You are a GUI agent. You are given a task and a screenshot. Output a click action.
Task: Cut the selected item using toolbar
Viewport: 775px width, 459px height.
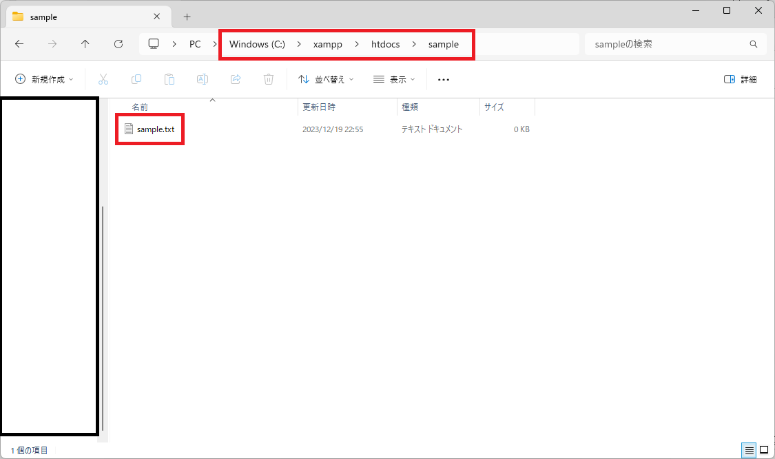(x=103, y=79)
